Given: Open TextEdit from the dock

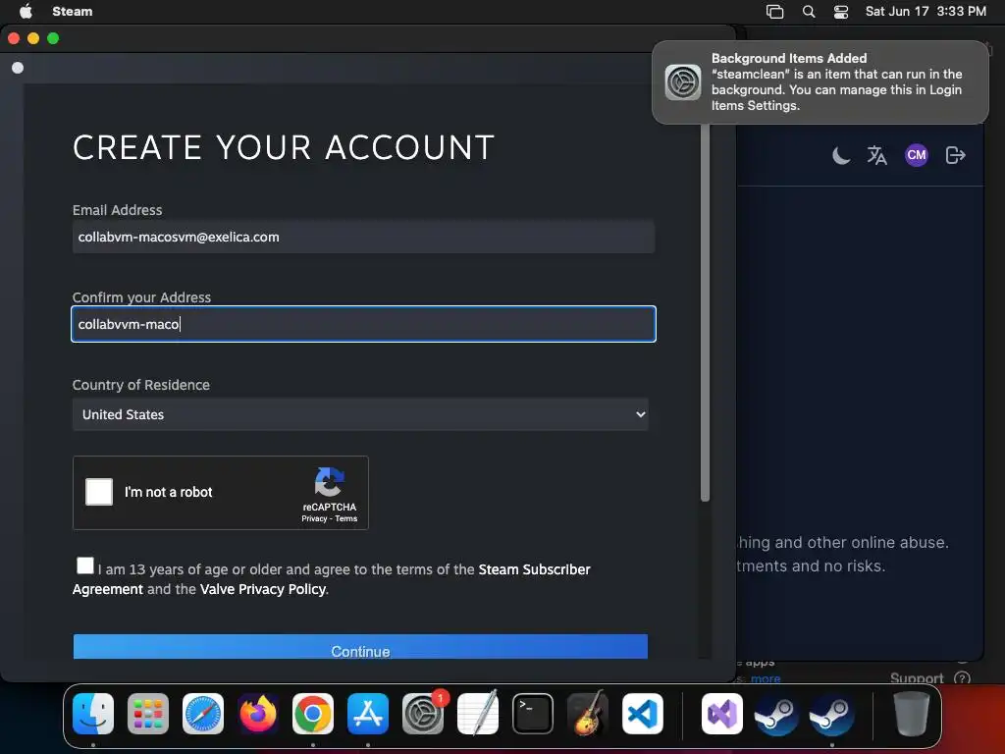Looking at the screenshot, I should (478, 714).
